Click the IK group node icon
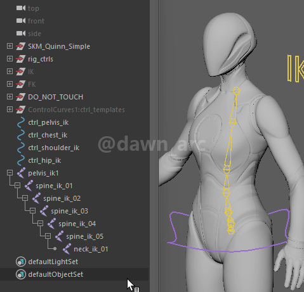 click(x=21, y=72)
